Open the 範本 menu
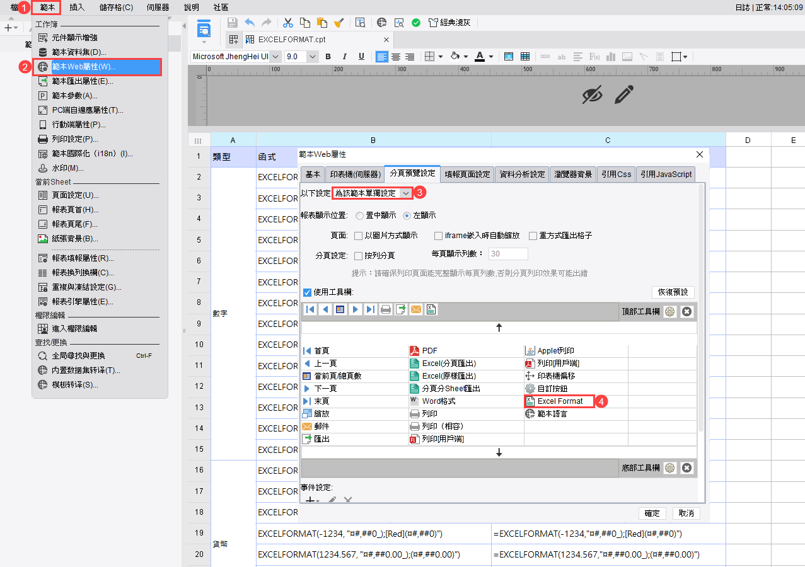This screenshot has width=805, height=567. [x=48, y=8]
